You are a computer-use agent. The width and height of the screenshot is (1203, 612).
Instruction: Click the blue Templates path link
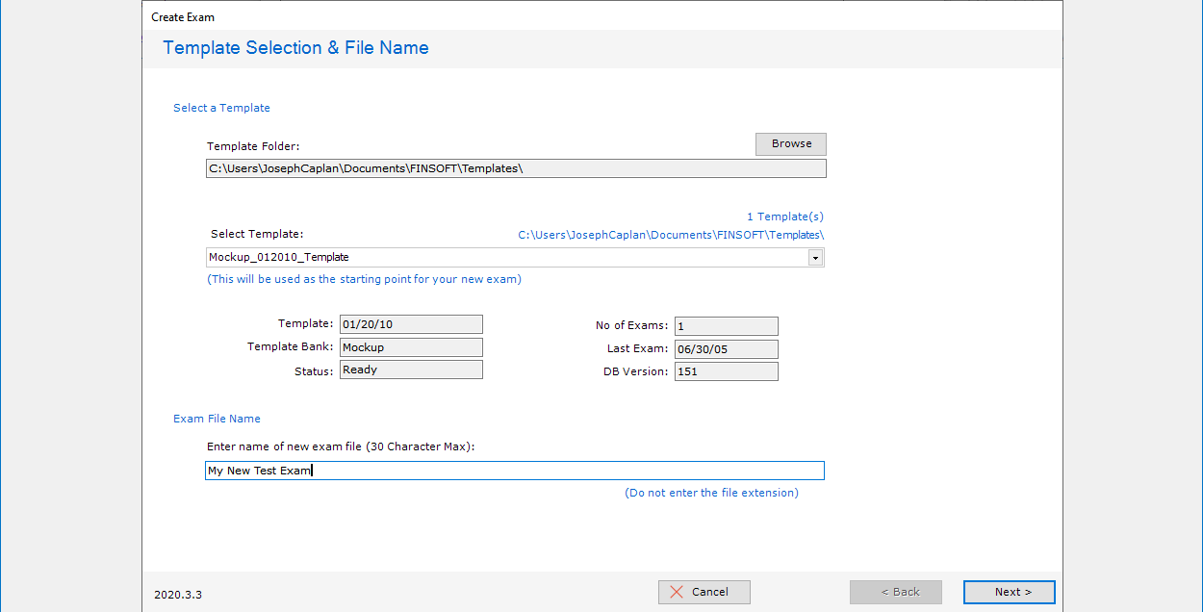pyautogui.click(x=670, y=235)
